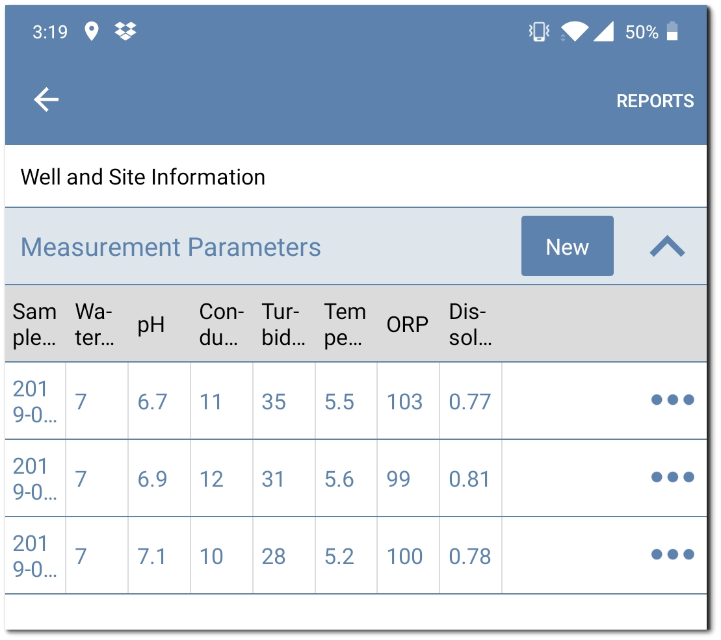Viewport: 721px width, 640px height.
Task: Open the second row's three-dot options menu
Action: [672, 479]
